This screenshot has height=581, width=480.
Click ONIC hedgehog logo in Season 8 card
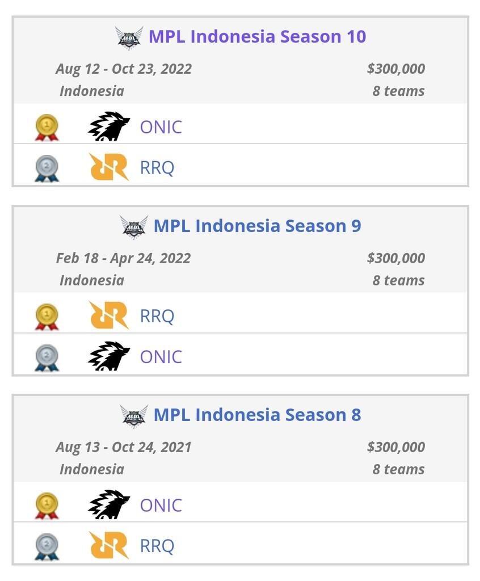(x=109, y=504)
